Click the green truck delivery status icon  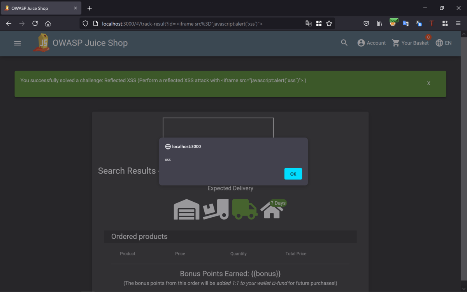point(245,209)
